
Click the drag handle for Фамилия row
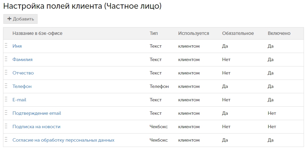click(6, 59)
